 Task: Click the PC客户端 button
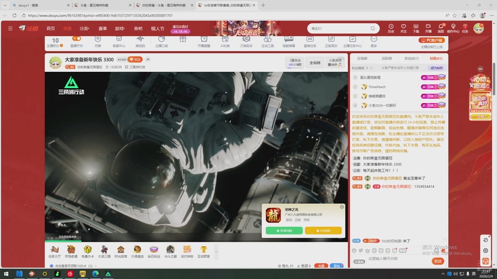pyautogui.click(x=432, y=40)
